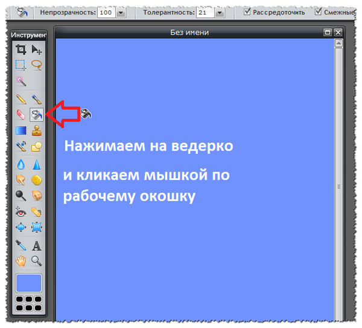Toggle the Рассредоточить checkbox
Screen dimensions: 362x328
pyautogui.click(x=247, y=11)
